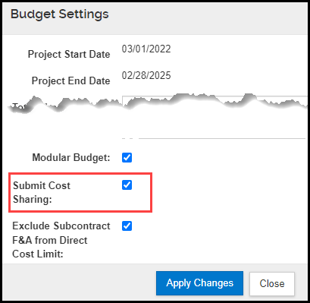This screenshot has height=303, width=310.
Task: Toggle the Submit Cost Sharing checkbox
Action: (127, 185)
